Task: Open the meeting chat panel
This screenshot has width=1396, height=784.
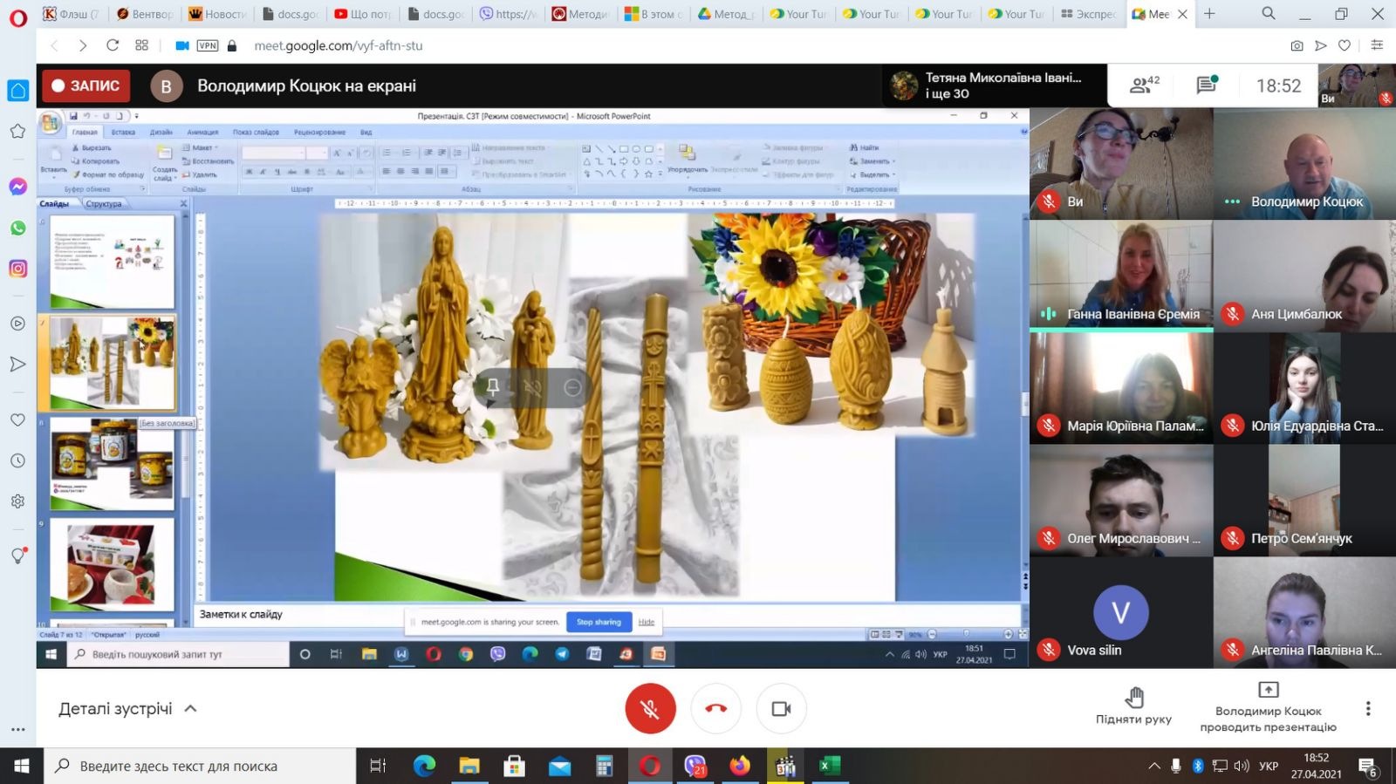Action: [1207, 85]
